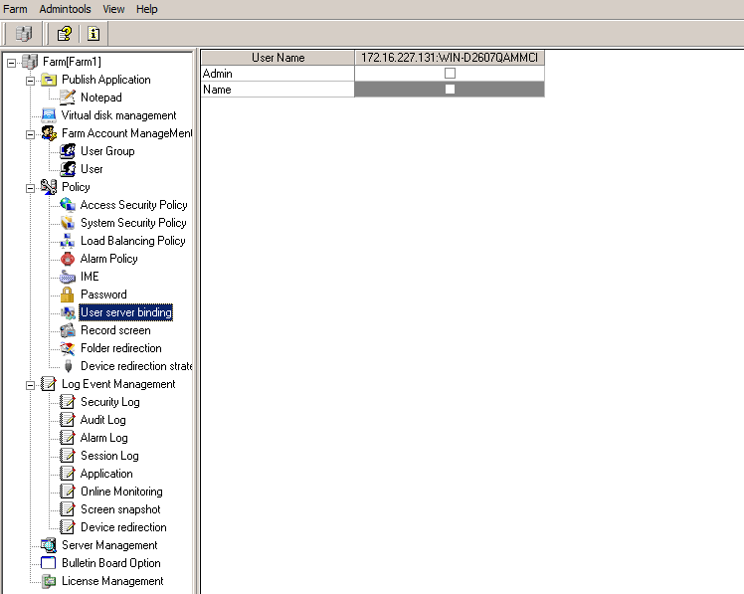Click the 172.16.227.131 server column header

click(x=450, y=58)
